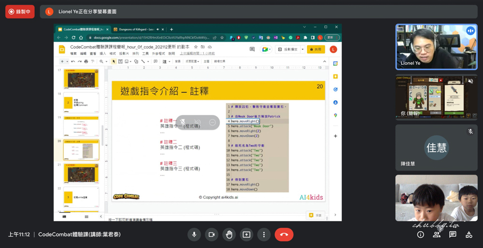Open 工具 menu in Google Slides
This screenshot has width=483, height=248.
tap(145, 53)
